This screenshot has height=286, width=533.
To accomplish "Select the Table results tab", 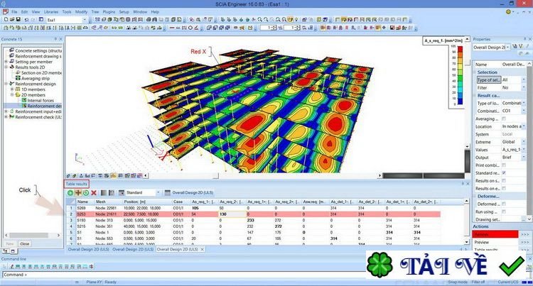I will [x=77, y=184].
